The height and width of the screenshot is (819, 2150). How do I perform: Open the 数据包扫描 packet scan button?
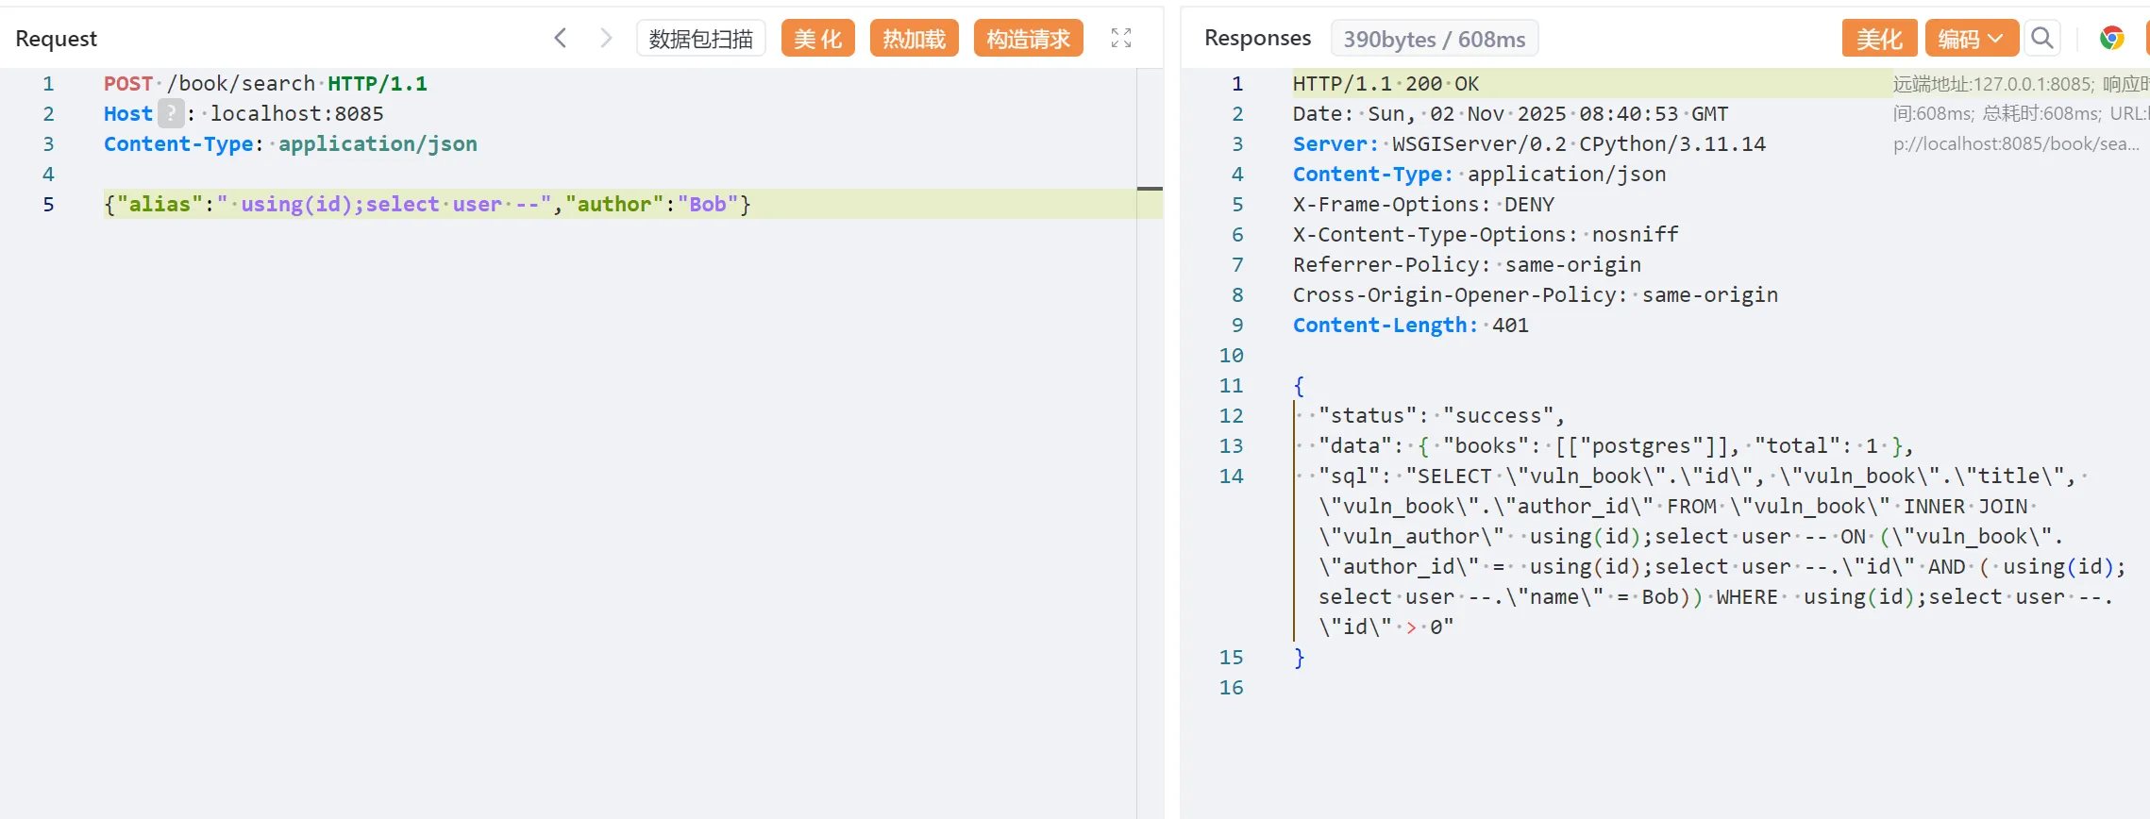(x=700, y=39)
